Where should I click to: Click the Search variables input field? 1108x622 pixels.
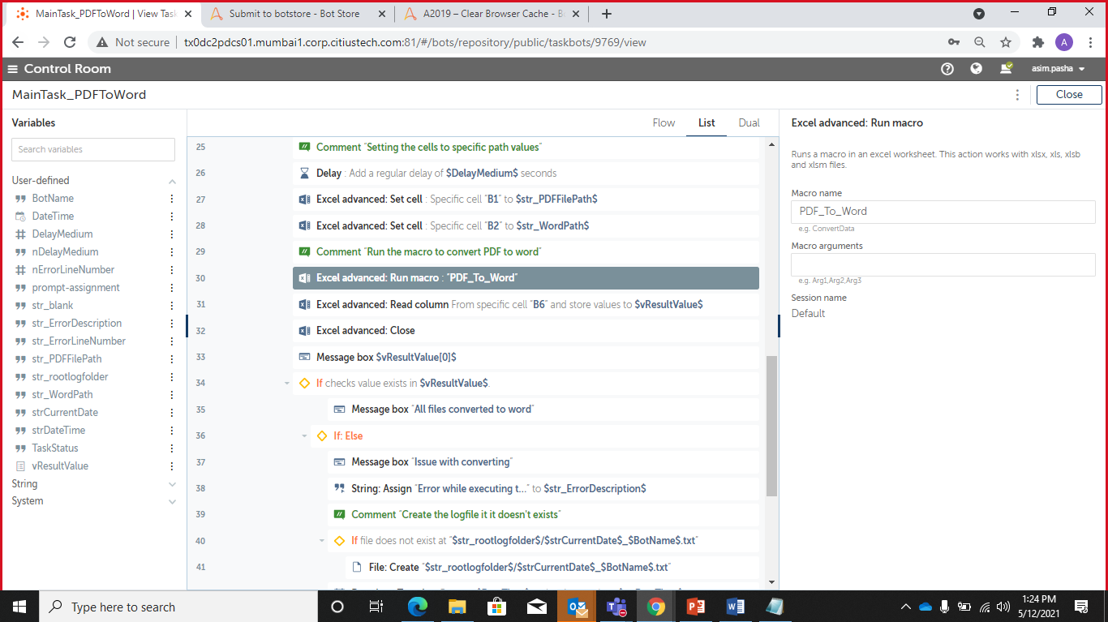(x=93, y=149)
